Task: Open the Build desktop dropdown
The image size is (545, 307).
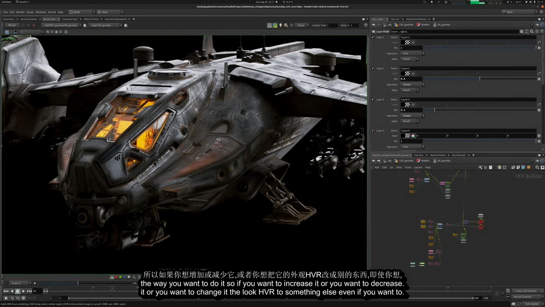Action: [x=82, y=12]
